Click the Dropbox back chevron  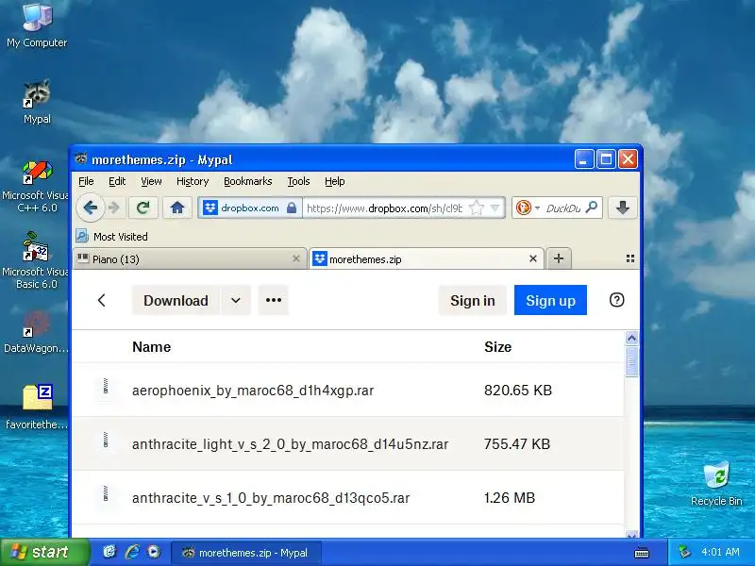tap(102, 300)
